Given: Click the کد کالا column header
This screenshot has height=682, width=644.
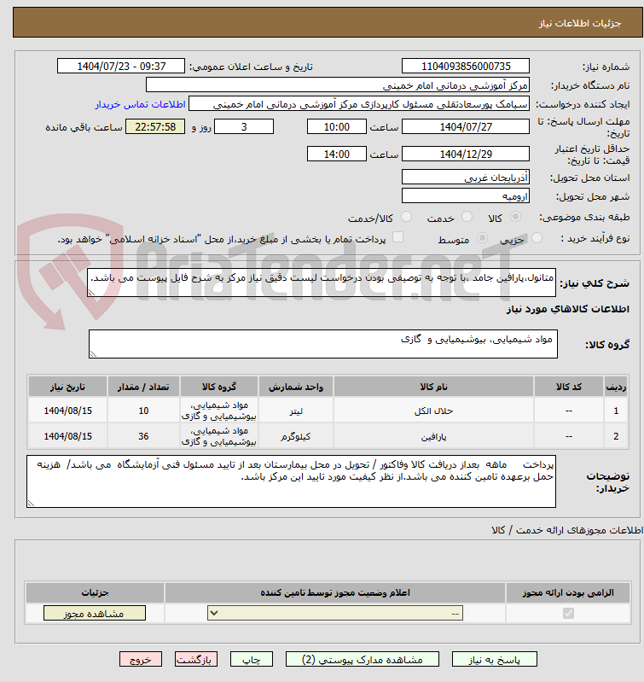Looking at the screenshot, I should coord(569,387).
